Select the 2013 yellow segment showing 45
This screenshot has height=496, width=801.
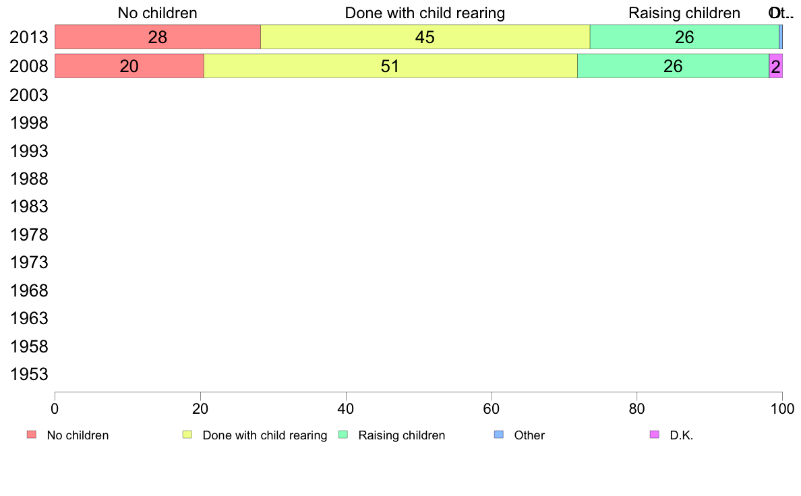[425, 37]
